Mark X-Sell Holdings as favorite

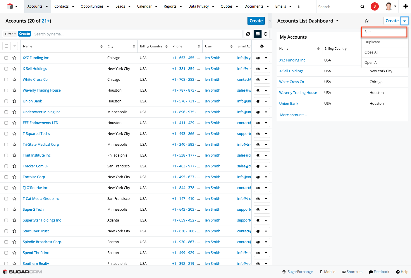click(x=14, y=69)
